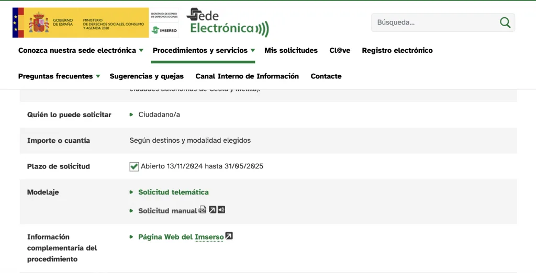Open the Solicitud telemática link
The width and height of the screenshot is (536, 273).
(x=173, y=192)
